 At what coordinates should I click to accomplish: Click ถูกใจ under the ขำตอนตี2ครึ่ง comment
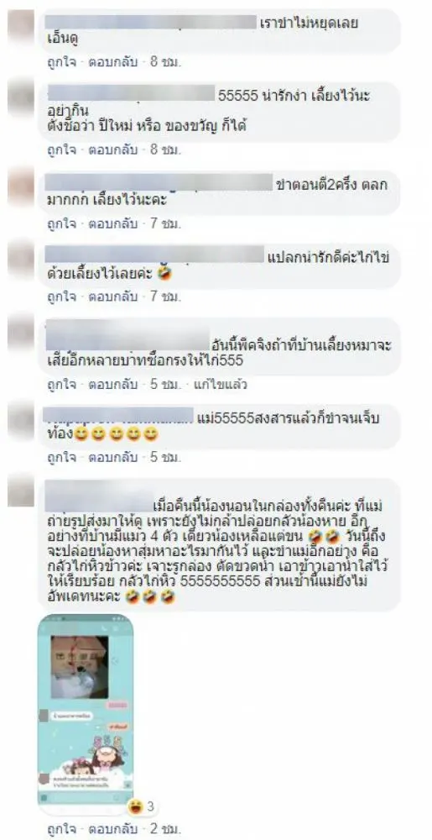61,223
